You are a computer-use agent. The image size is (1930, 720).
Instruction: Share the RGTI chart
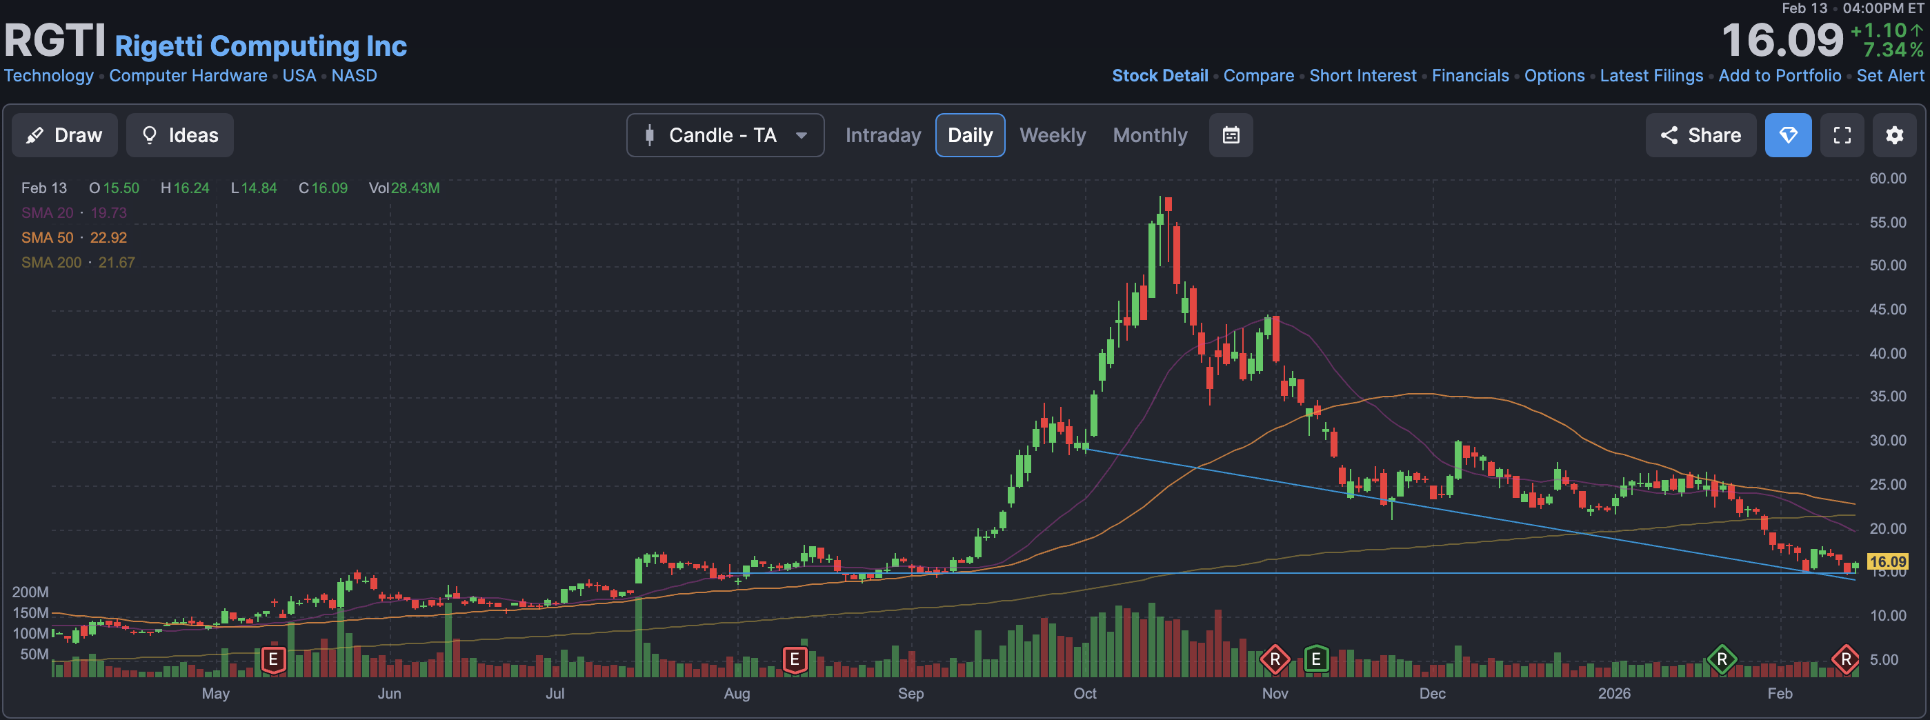pos(1701,135)
